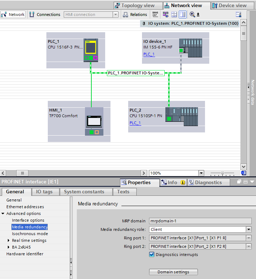Viewport: 256px width, 279px height.
Task: Select Media redundancy tree item
Action: [29, 227]
